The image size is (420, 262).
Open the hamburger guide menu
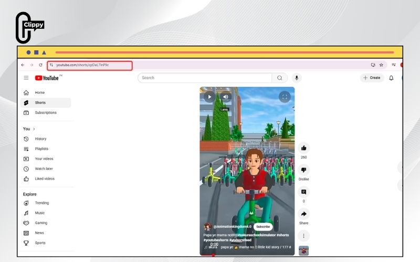pos(26,78)
